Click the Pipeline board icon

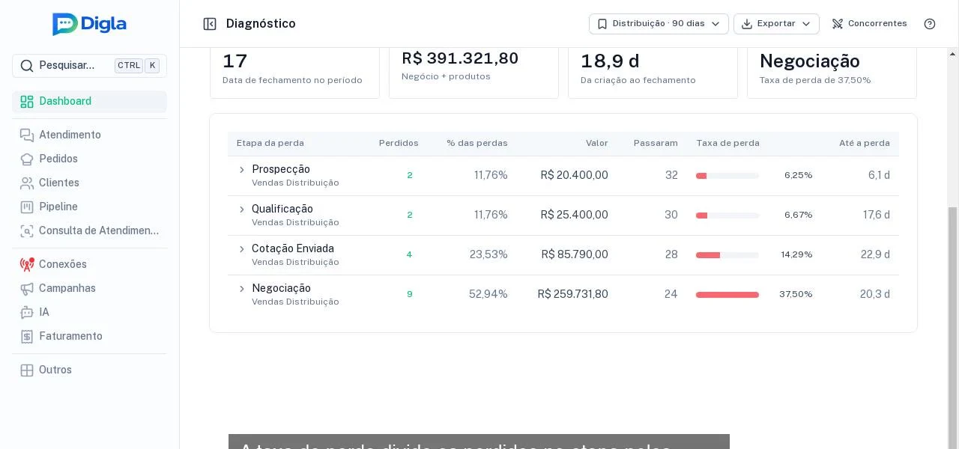point(27,207)
